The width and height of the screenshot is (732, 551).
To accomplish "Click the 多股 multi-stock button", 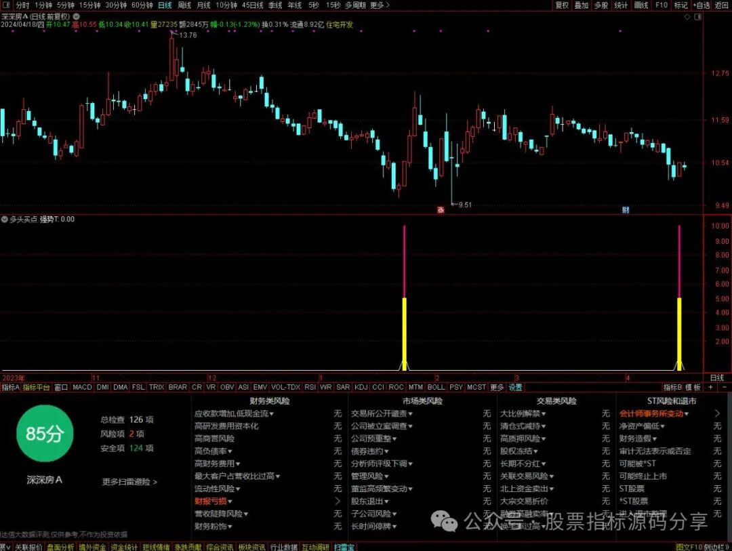I will [x=601, y=5].
